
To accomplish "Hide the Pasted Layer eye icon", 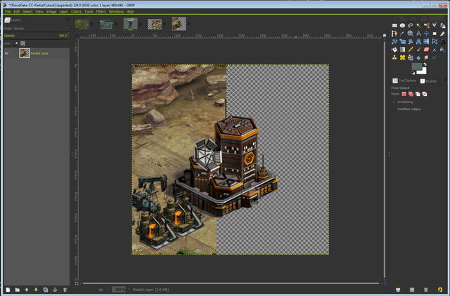I will [x=6, y=53].
